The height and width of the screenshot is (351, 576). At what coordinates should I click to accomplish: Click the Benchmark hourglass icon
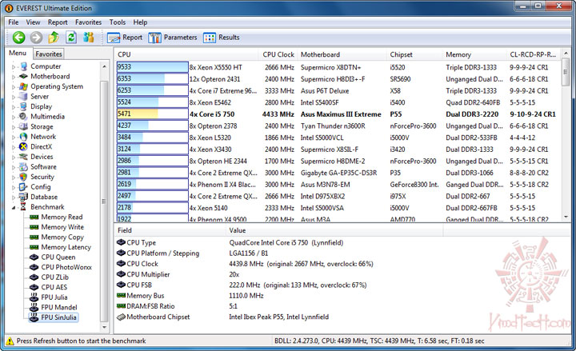point(24,207)
